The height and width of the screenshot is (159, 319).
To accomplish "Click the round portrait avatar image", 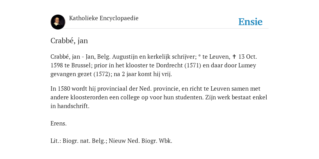I will coord(58,22).
